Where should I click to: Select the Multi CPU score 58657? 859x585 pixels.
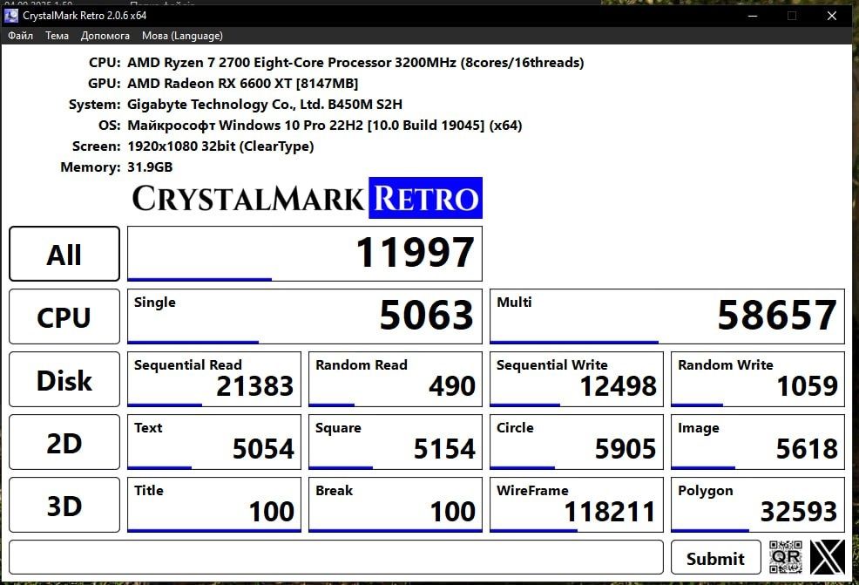(x=667, y=316)
